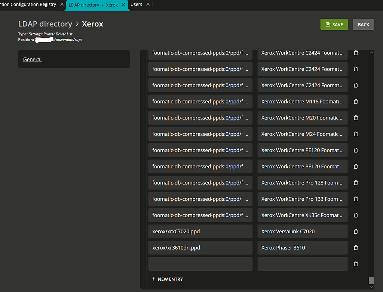The height and width of the screenshot is (292, 383).
Task: Delete the empty last driver row
Action: tap(356, 264)
